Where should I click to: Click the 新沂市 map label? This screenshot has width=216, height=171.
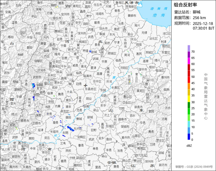163,165
